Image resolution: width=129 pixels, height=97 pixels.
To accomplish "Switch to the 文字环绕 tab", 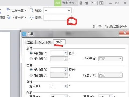I will pos(45,42).
